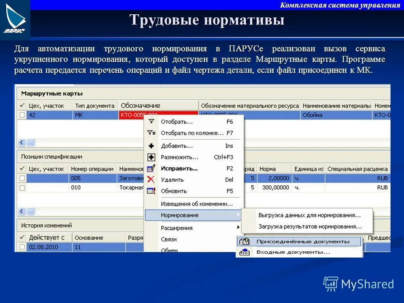Click the scrollbar thumb under Позиции спецификации

click(x=30, y=211)
